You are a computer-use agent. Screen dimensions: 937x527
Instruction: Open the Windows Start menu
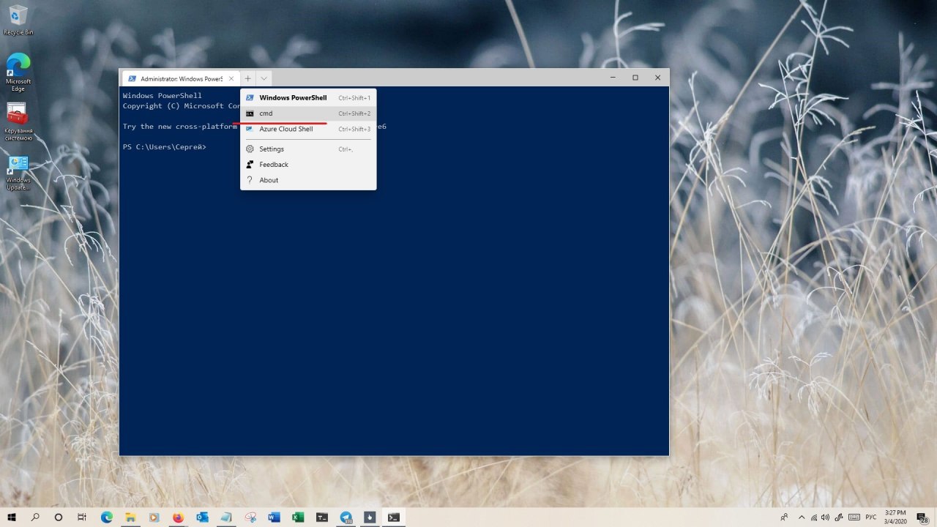12,517
